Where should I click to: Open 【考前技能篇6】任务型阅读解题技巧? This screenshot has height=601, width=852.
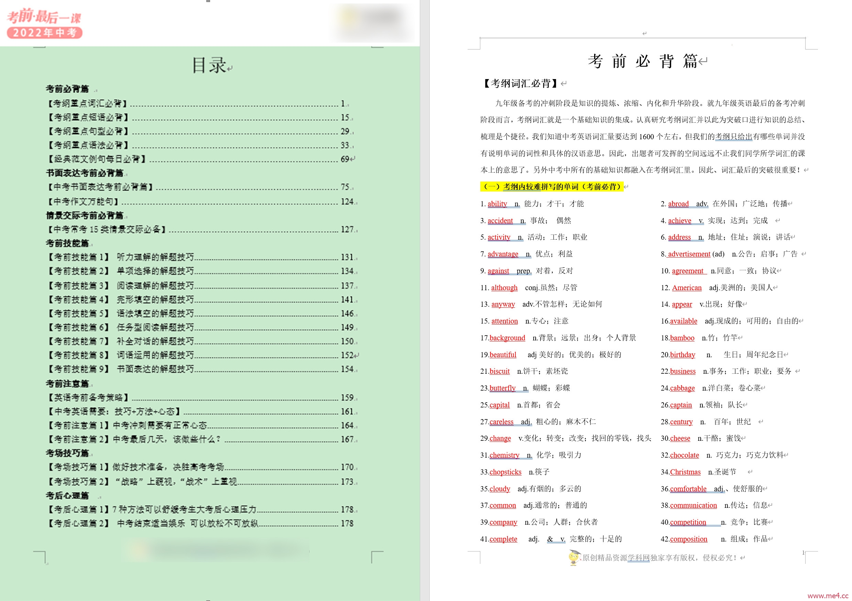(201, 327)
